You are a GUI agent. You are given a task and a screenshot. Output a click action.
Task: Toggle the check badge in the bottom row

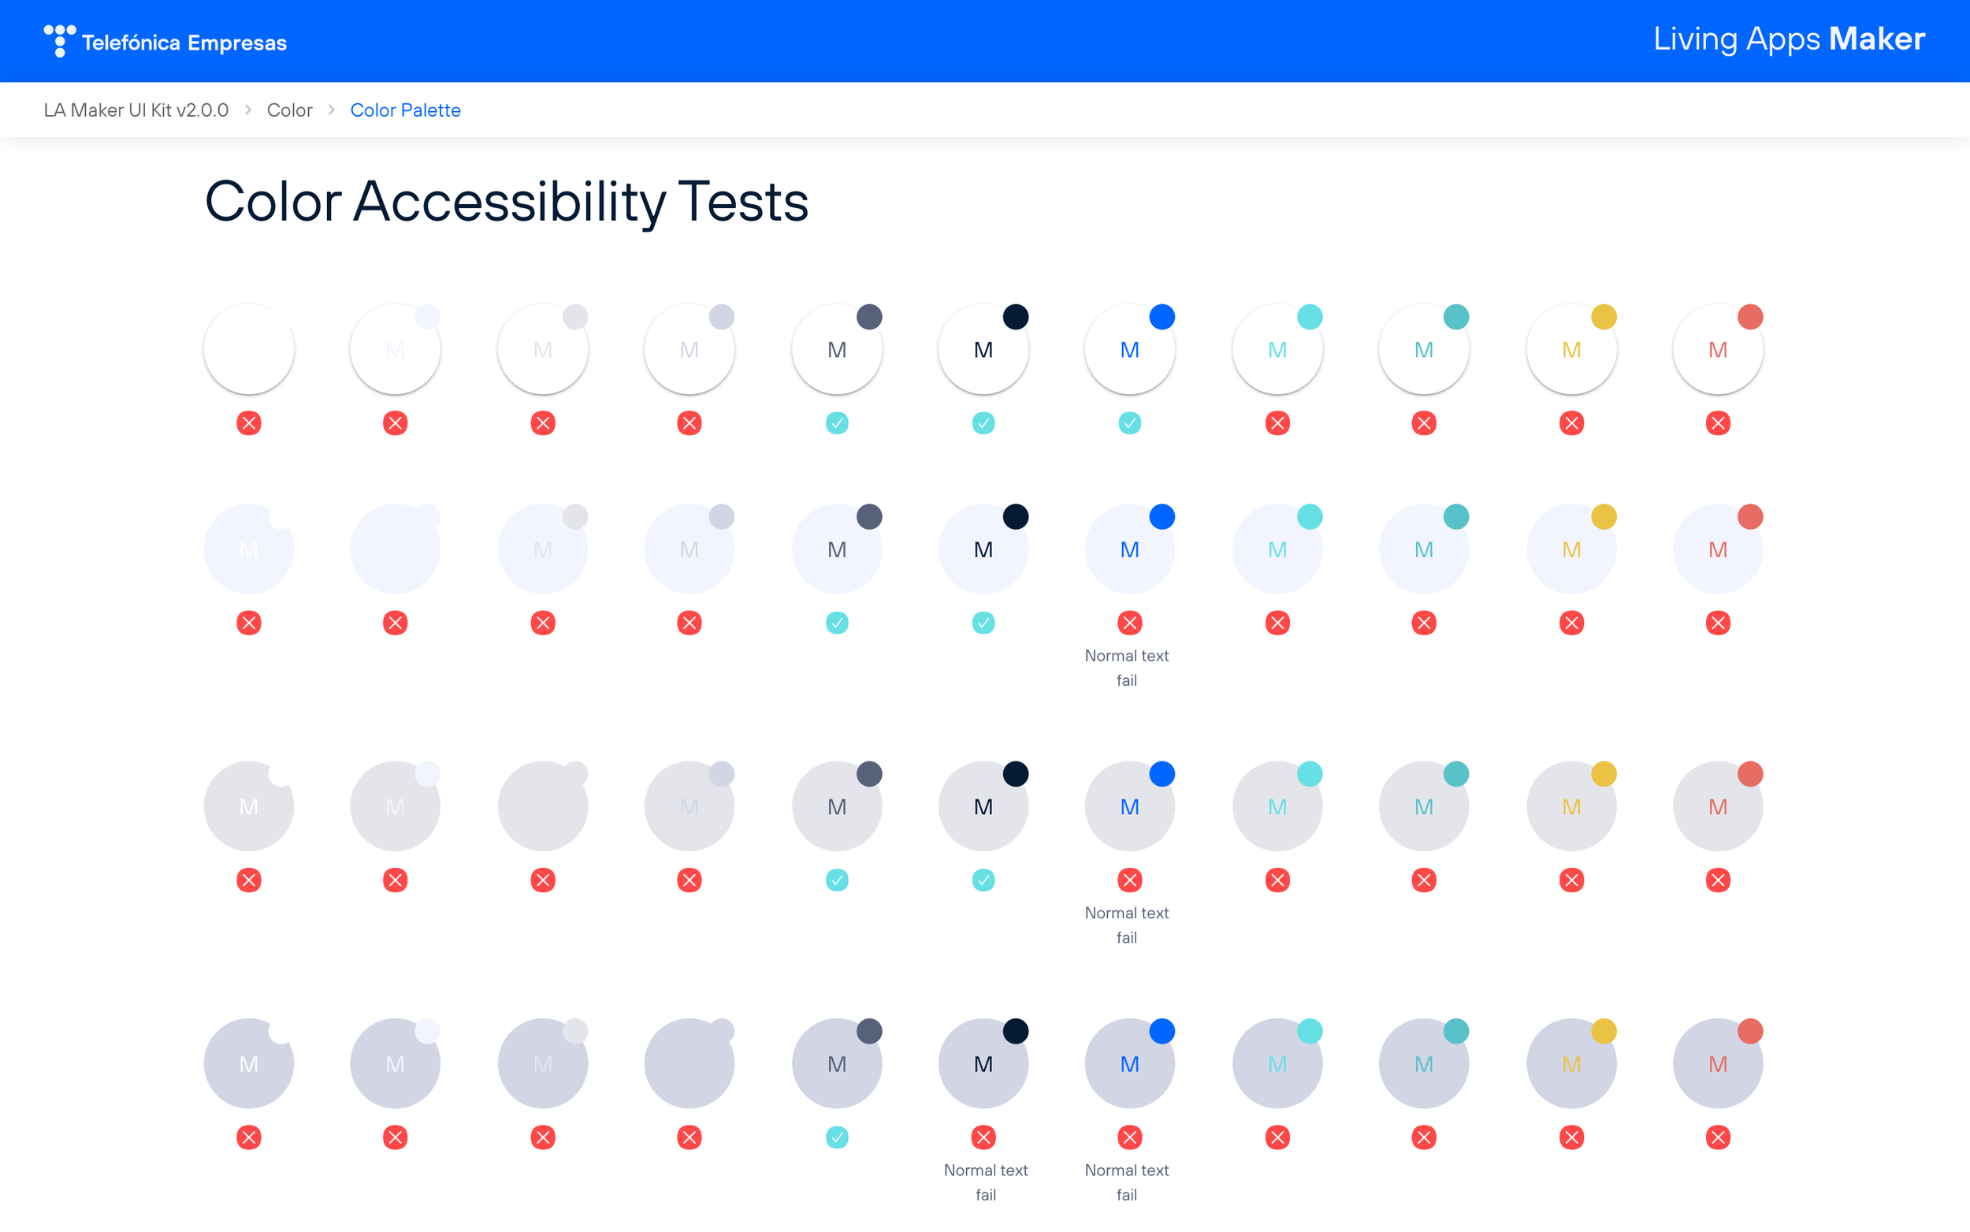click(836, 1138)
